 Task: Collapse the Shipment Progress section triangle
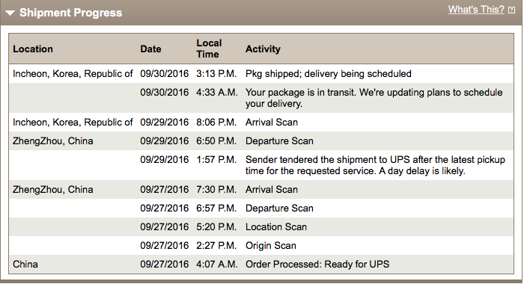[10, 13]
